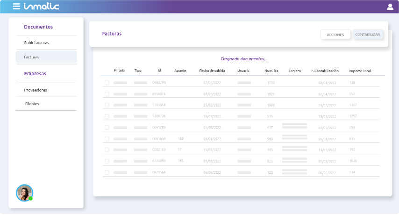Click the Inmatic logo
This screenshot has width=399, height=215.
[x=41, y=7]
